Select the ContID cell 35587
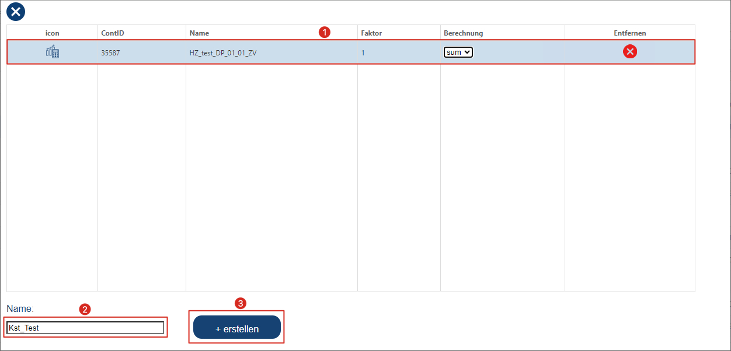 coord(110,52)
